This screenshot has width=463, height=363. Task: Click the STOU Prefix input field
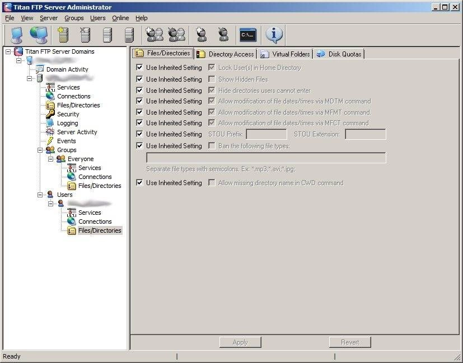point(266,134)
